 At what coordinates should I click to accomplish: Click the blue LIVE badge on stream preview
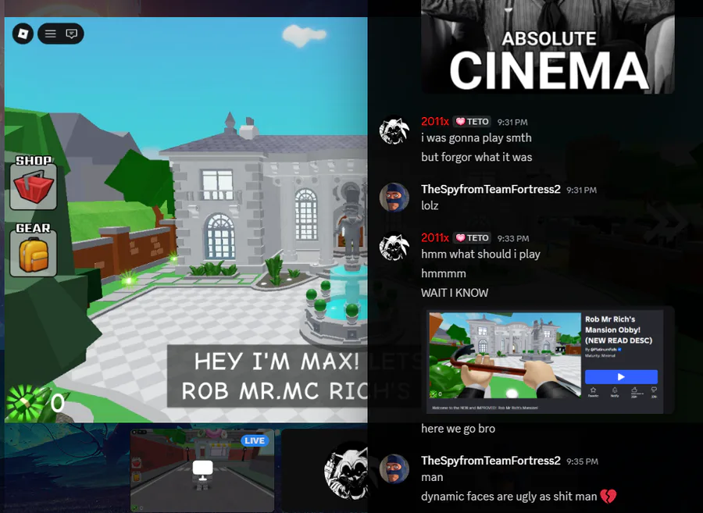(x=255, y=440)
